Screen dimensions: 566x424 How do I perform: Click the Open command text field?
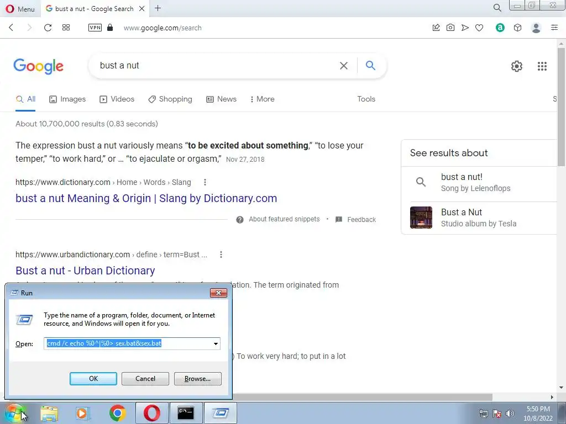point(128,343)
